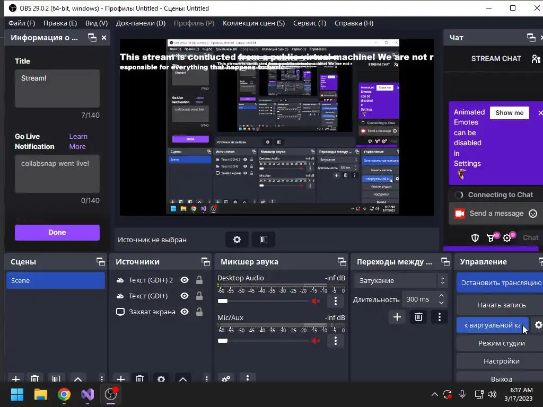Image resolution: width=543 pixels, height=407 pixels.
Task: Open the Коллекция сцен (S) menu
Action: click(253, 23)
